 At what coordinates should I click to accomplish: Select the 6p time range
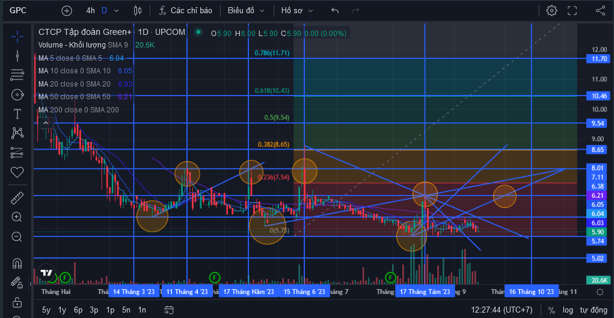pos(78,310)
